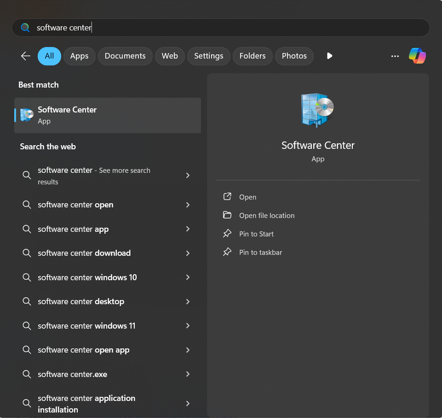Open the three-dot options menu

395,56
